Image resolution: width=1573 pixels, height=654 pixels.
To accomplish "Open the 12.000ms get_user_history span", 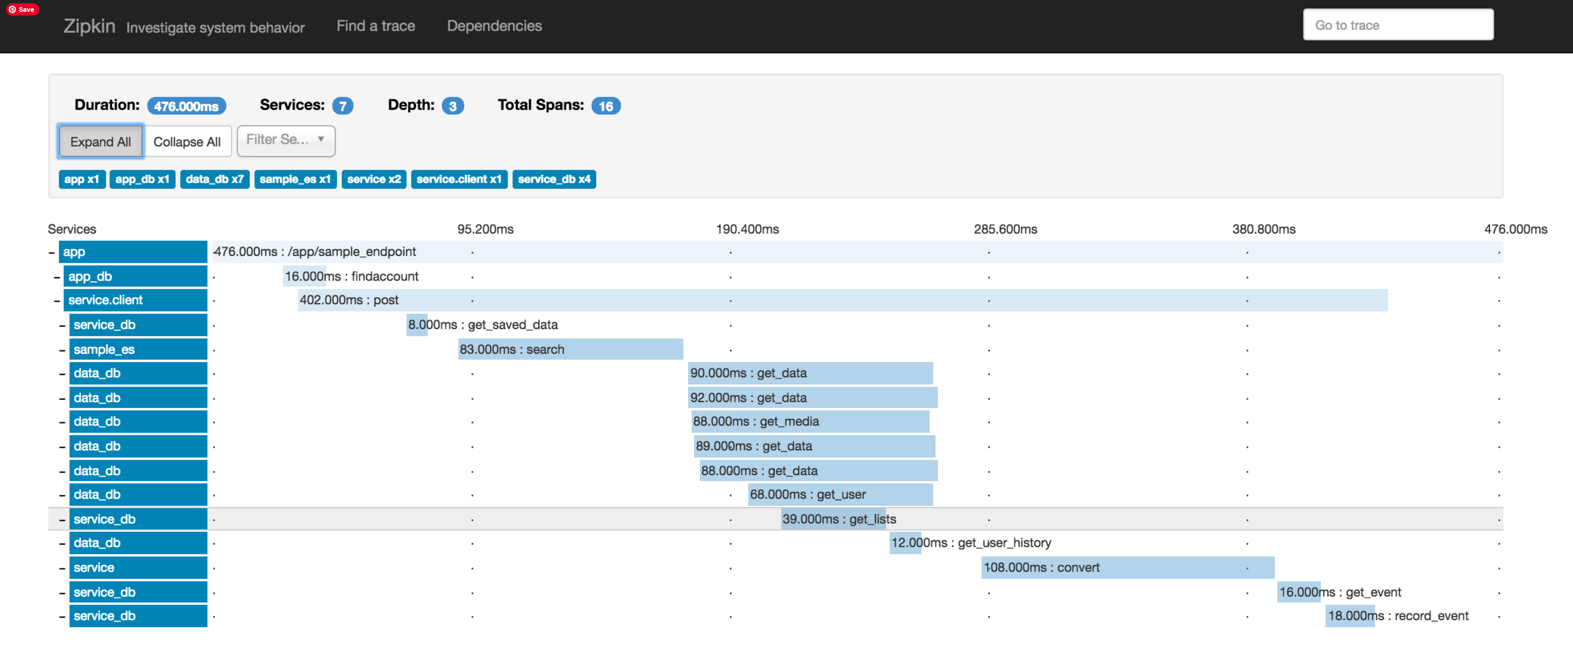I will pos(905,543).
